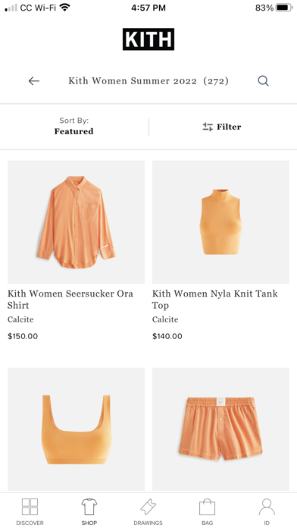View the orange bralette product image

[x=76, y=429]
